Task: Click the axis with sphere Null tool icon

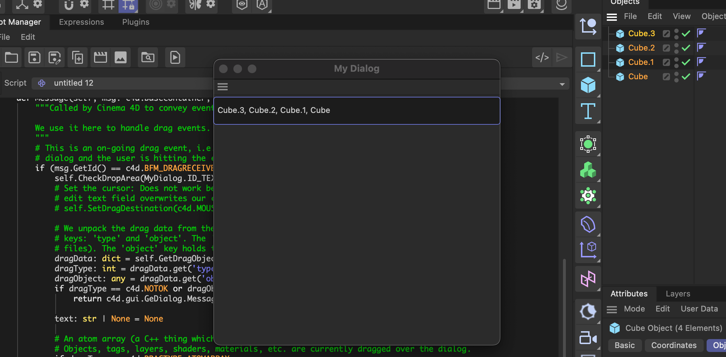Action: [x=588, y=27]
